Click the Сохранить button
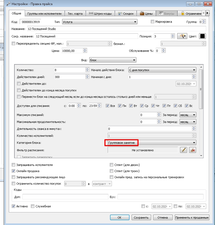Screen dimensions: 215x225 coord(141,218)
